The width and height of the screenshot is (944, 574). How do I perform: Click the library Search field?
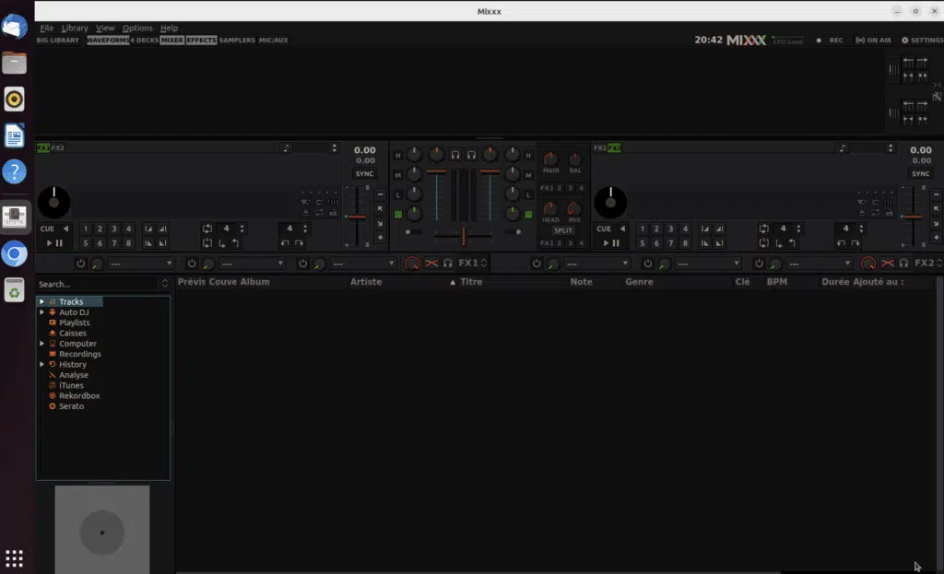pyautogui.click(x=98, y=284)
